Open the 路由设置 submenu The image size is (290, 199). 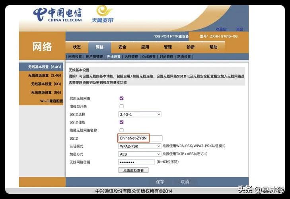[x=184, y=57]
